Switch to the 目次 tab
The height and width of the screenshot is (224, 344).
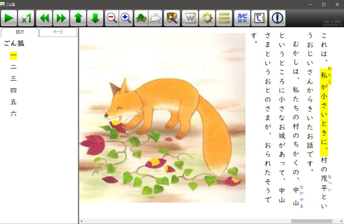click(x=20, y=32)
